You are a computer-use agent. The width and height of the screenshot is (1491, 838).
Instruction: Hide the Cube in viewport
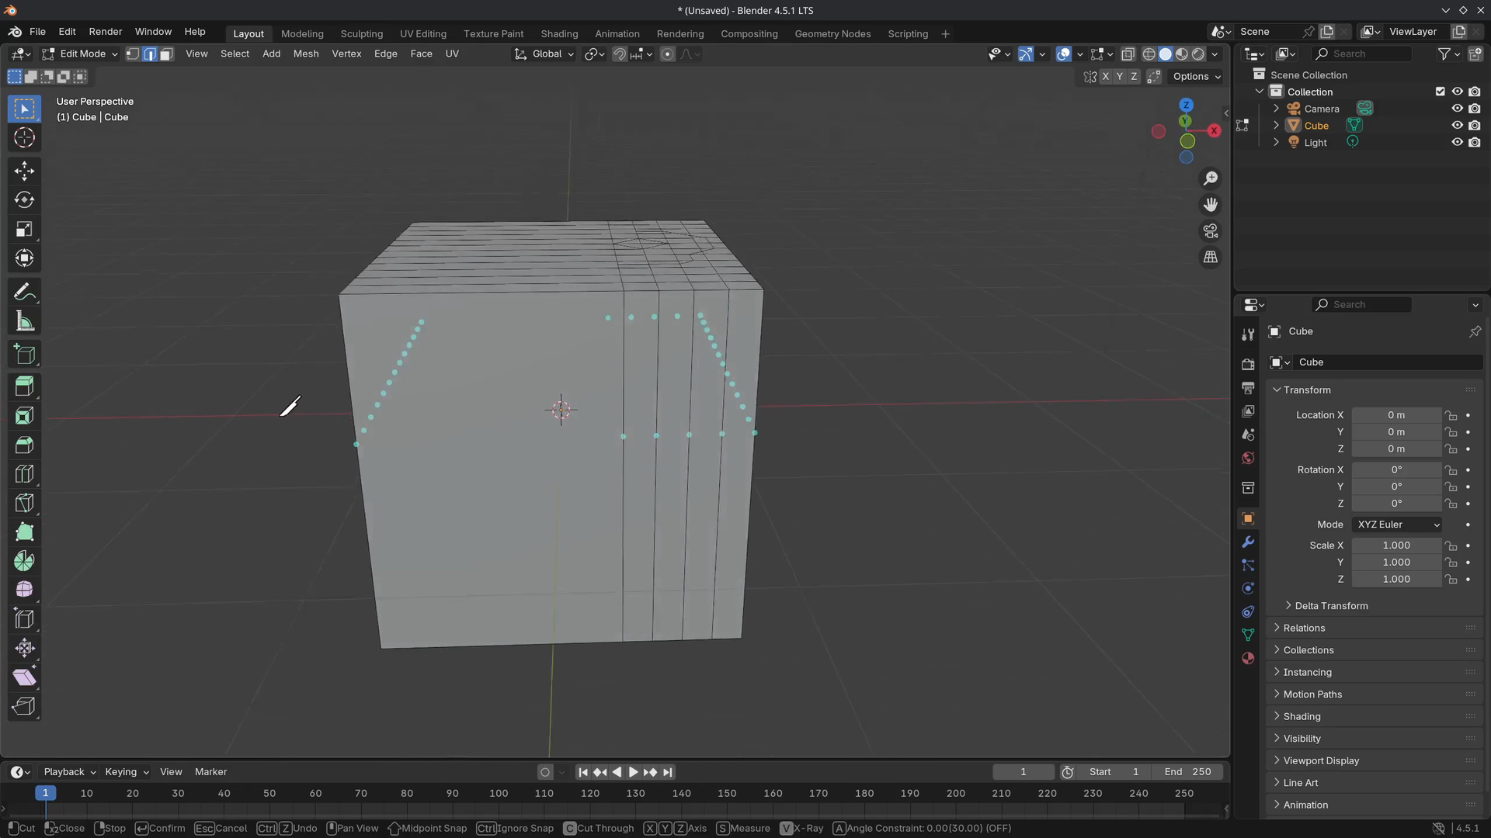(1457, 126)
